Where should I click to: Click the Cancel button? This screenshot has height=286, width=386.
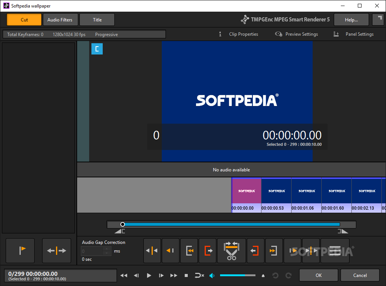tap(360, 275)
